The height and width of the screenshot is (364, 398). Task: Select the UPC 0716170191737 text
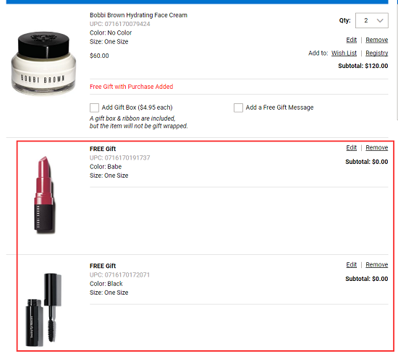pos(120,158)
